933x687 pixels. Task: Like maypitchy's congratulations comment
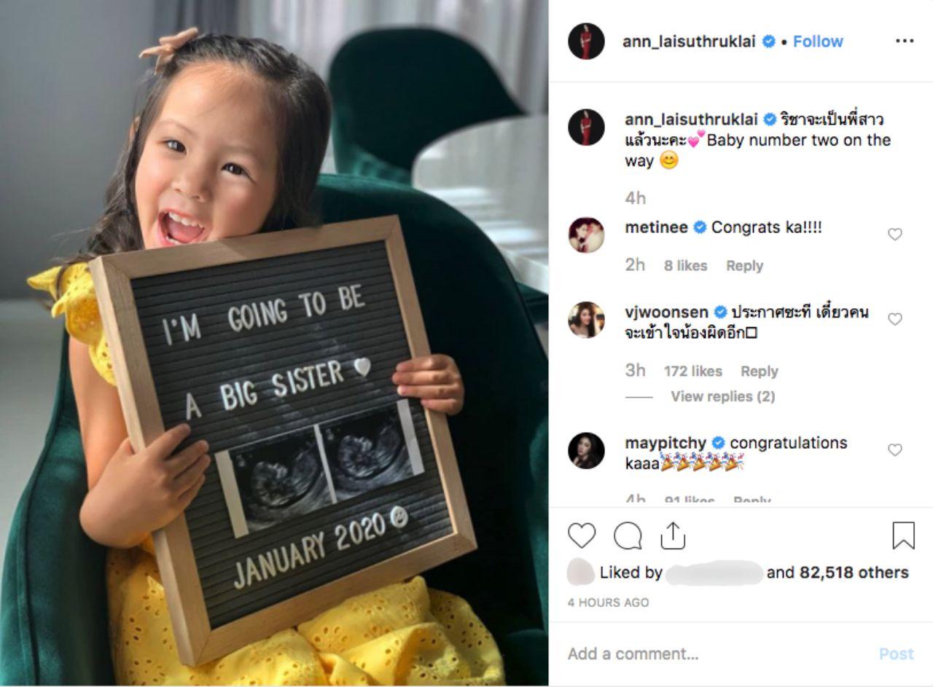point(895,450)
